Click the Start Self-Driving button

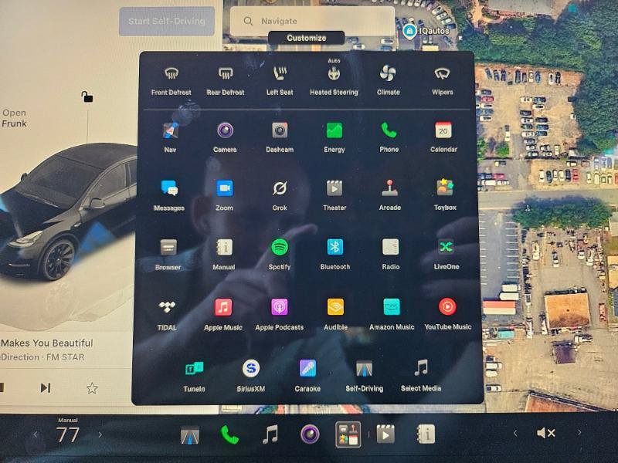[167, 22]
